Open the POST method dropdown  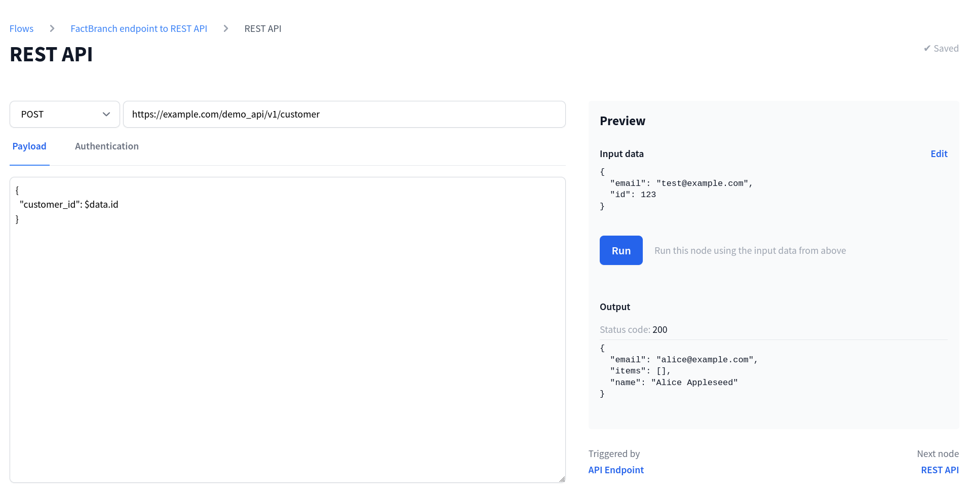[x=64, y=114]
